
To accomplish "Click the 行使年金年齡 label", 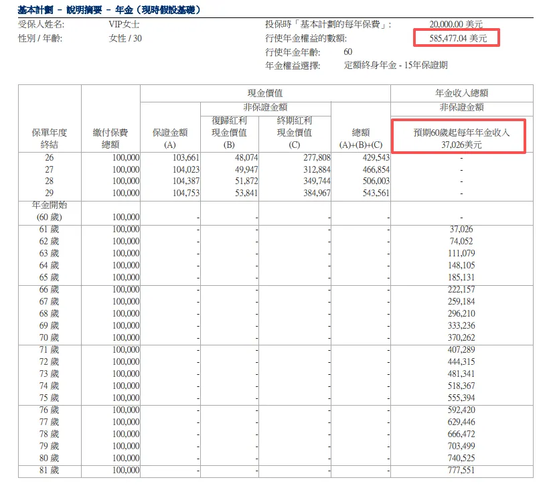I will 293,52.
